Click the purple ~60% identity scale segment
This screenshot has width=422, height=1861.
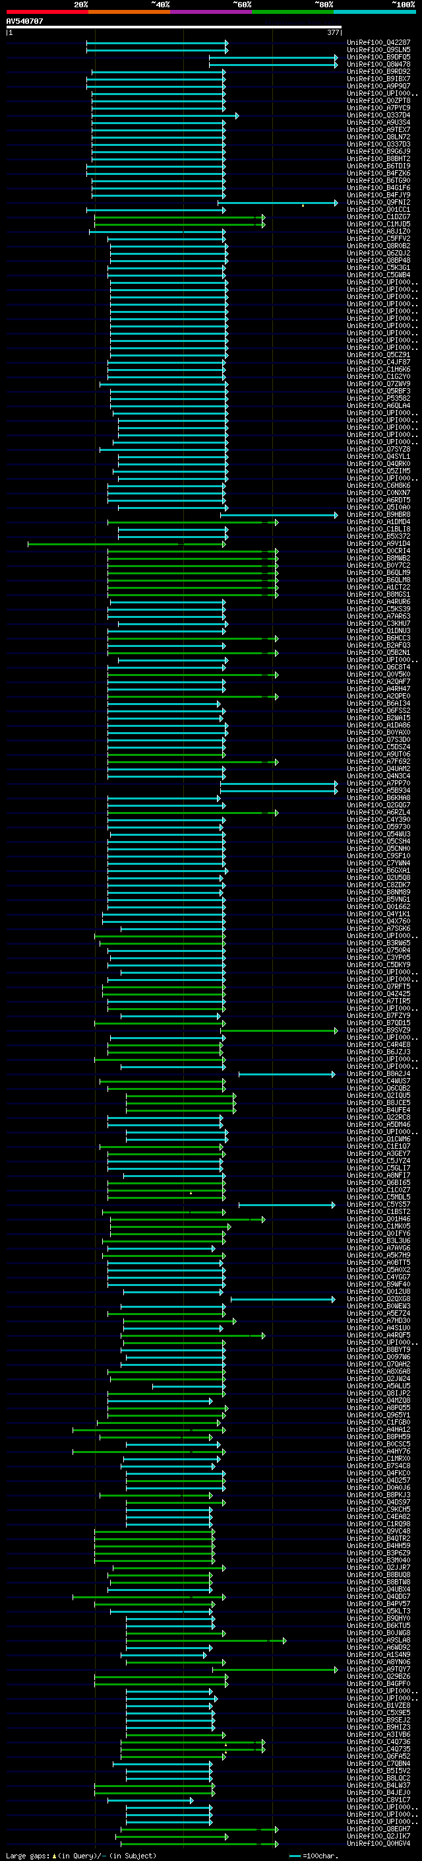coord(210,12)
